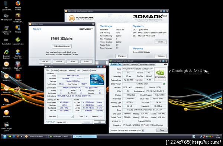The image size is (223, 146).
Task: Click the Online ResultBrowser button
Action: click(x=62, y=46)
